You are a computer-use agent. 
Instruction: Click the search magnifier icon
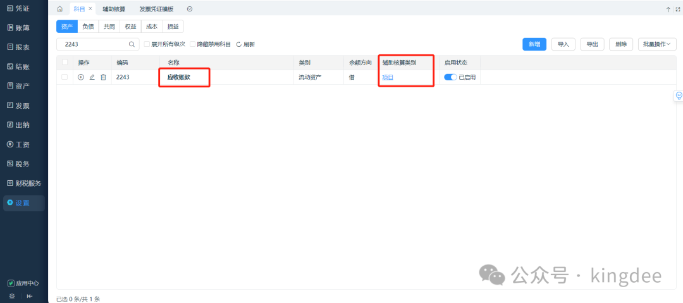[132, 44]
